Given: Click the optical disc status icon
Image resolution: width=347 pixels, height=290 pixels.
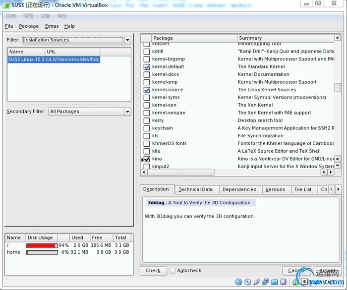Looking at the screenshot, I should [x=248, y=282].
